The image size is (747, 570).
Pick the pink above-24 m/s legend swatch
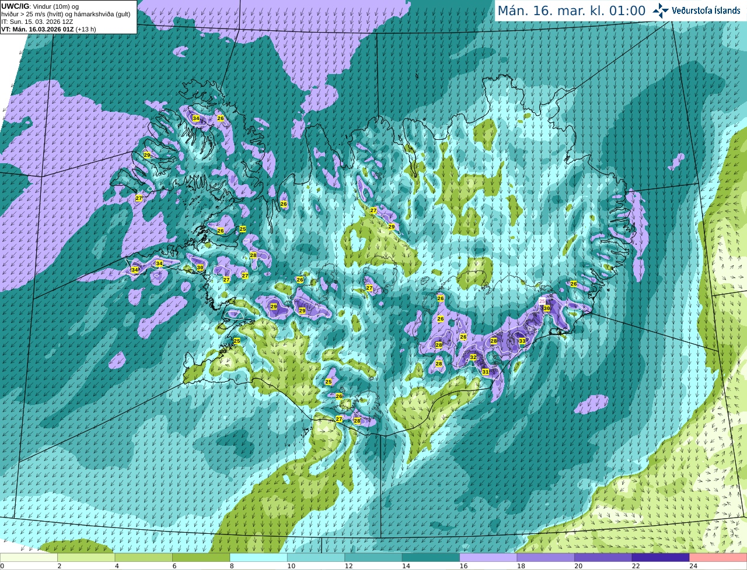click(x=718, y=557)
